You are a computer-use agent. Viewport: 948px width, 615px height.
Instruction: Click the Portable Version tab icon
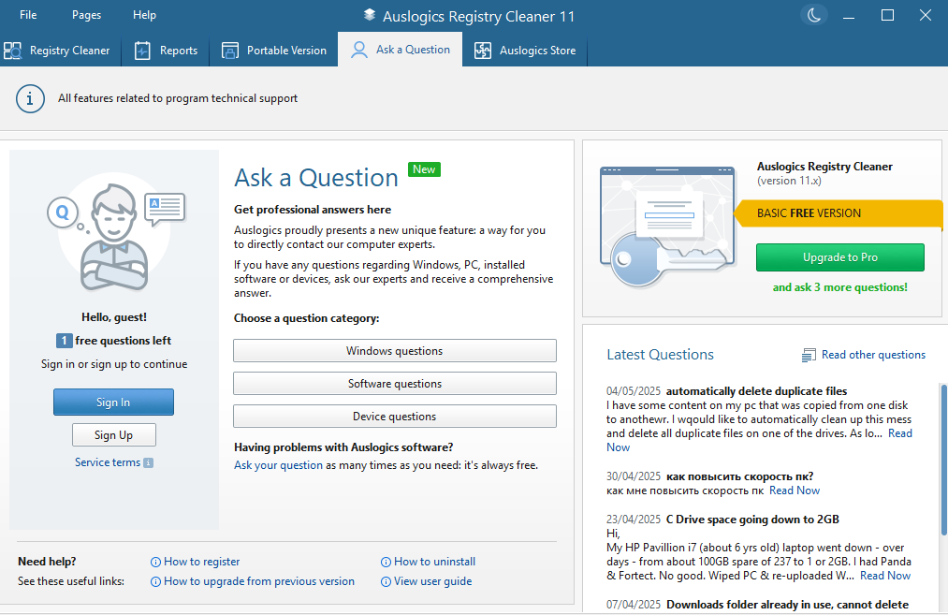230,51
